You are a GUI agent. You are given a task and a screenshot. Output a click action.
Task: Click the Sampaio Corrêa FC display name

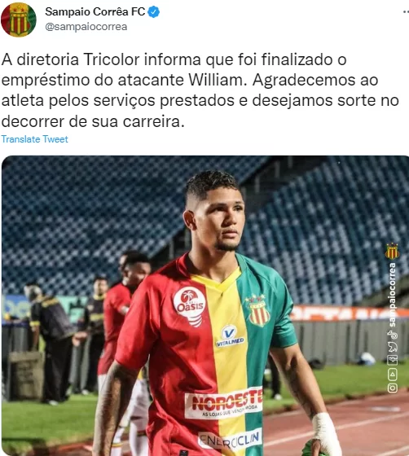click(x=95, y=11)
